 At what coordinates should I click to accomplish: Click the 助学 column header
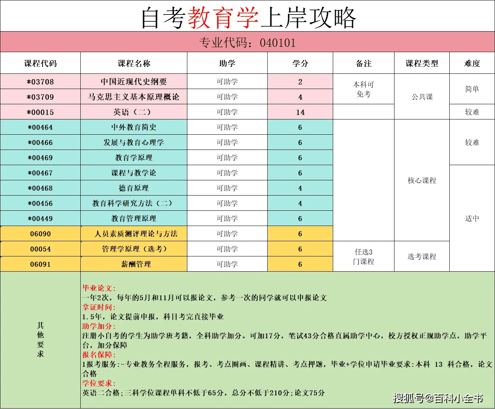(227, 63)
